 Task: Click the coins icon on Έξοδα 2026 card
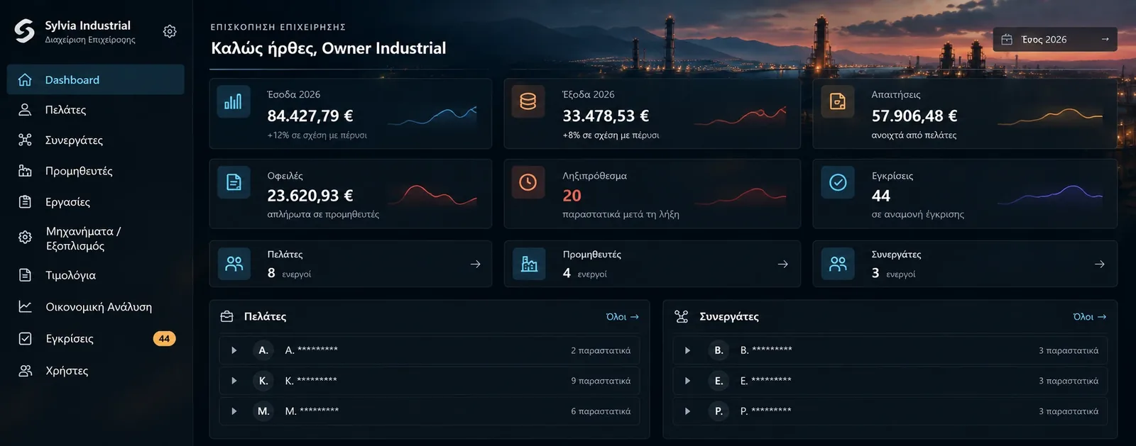pyautogui.click(x=528, y=101)
